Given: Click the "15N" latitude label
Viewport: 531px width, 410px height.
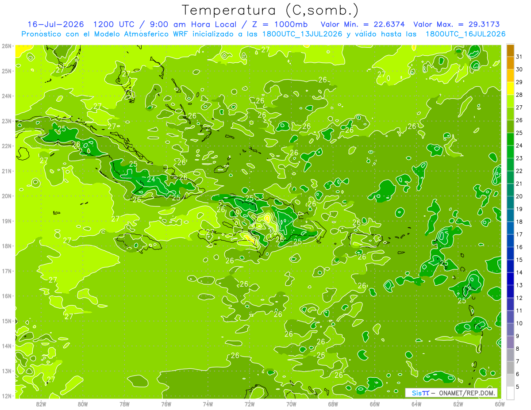Looking at the screenshot, I should (x=7, y=321).
